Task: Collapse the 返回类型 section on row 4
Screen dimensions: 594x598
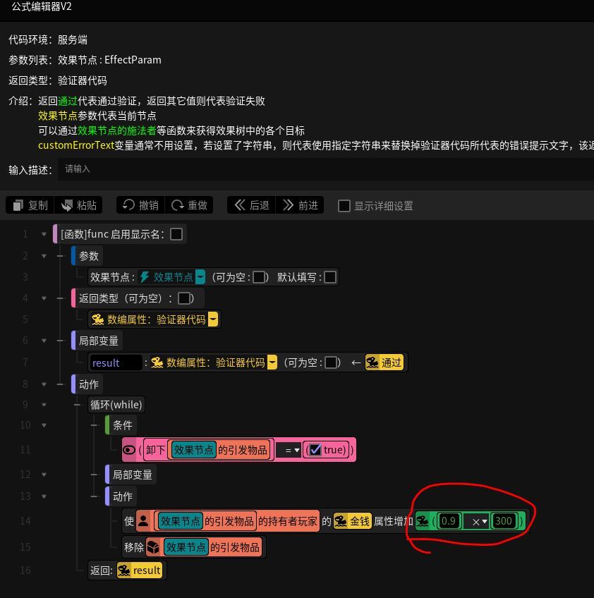Action: 44,298
